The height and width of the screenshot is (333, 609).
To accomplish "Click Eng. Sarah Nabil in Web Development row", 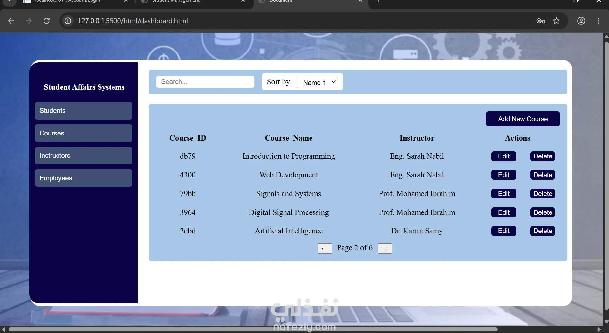I will click(x=417, y=175).
